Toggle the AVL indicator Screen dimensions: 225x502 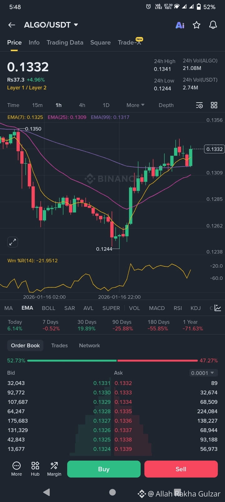(88, 308)
